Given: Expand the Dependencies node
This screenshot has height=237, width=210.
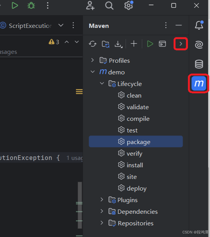Looking at the screenshot, I should click(102, 211).
